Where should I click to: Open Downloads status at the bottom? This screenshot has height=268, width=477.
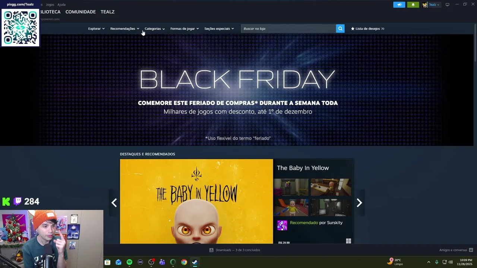235,250
